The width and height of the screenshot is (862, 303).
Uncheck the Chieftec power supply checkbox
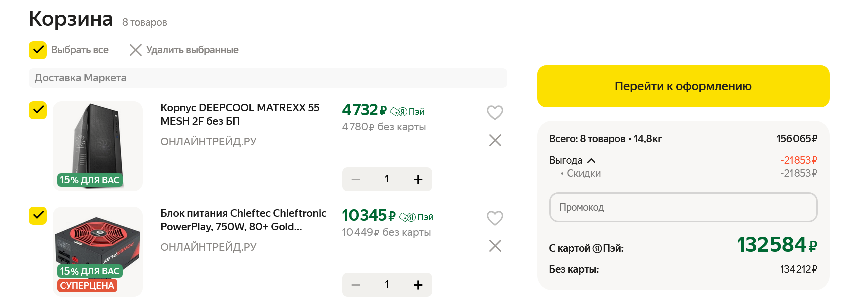(x=38, y=216)
